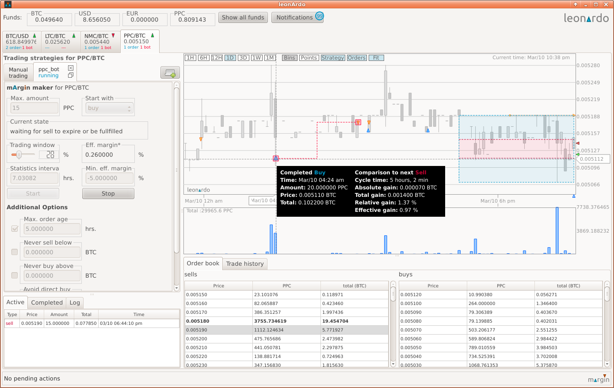Open the Start with buy dropdown

(109, 108)
